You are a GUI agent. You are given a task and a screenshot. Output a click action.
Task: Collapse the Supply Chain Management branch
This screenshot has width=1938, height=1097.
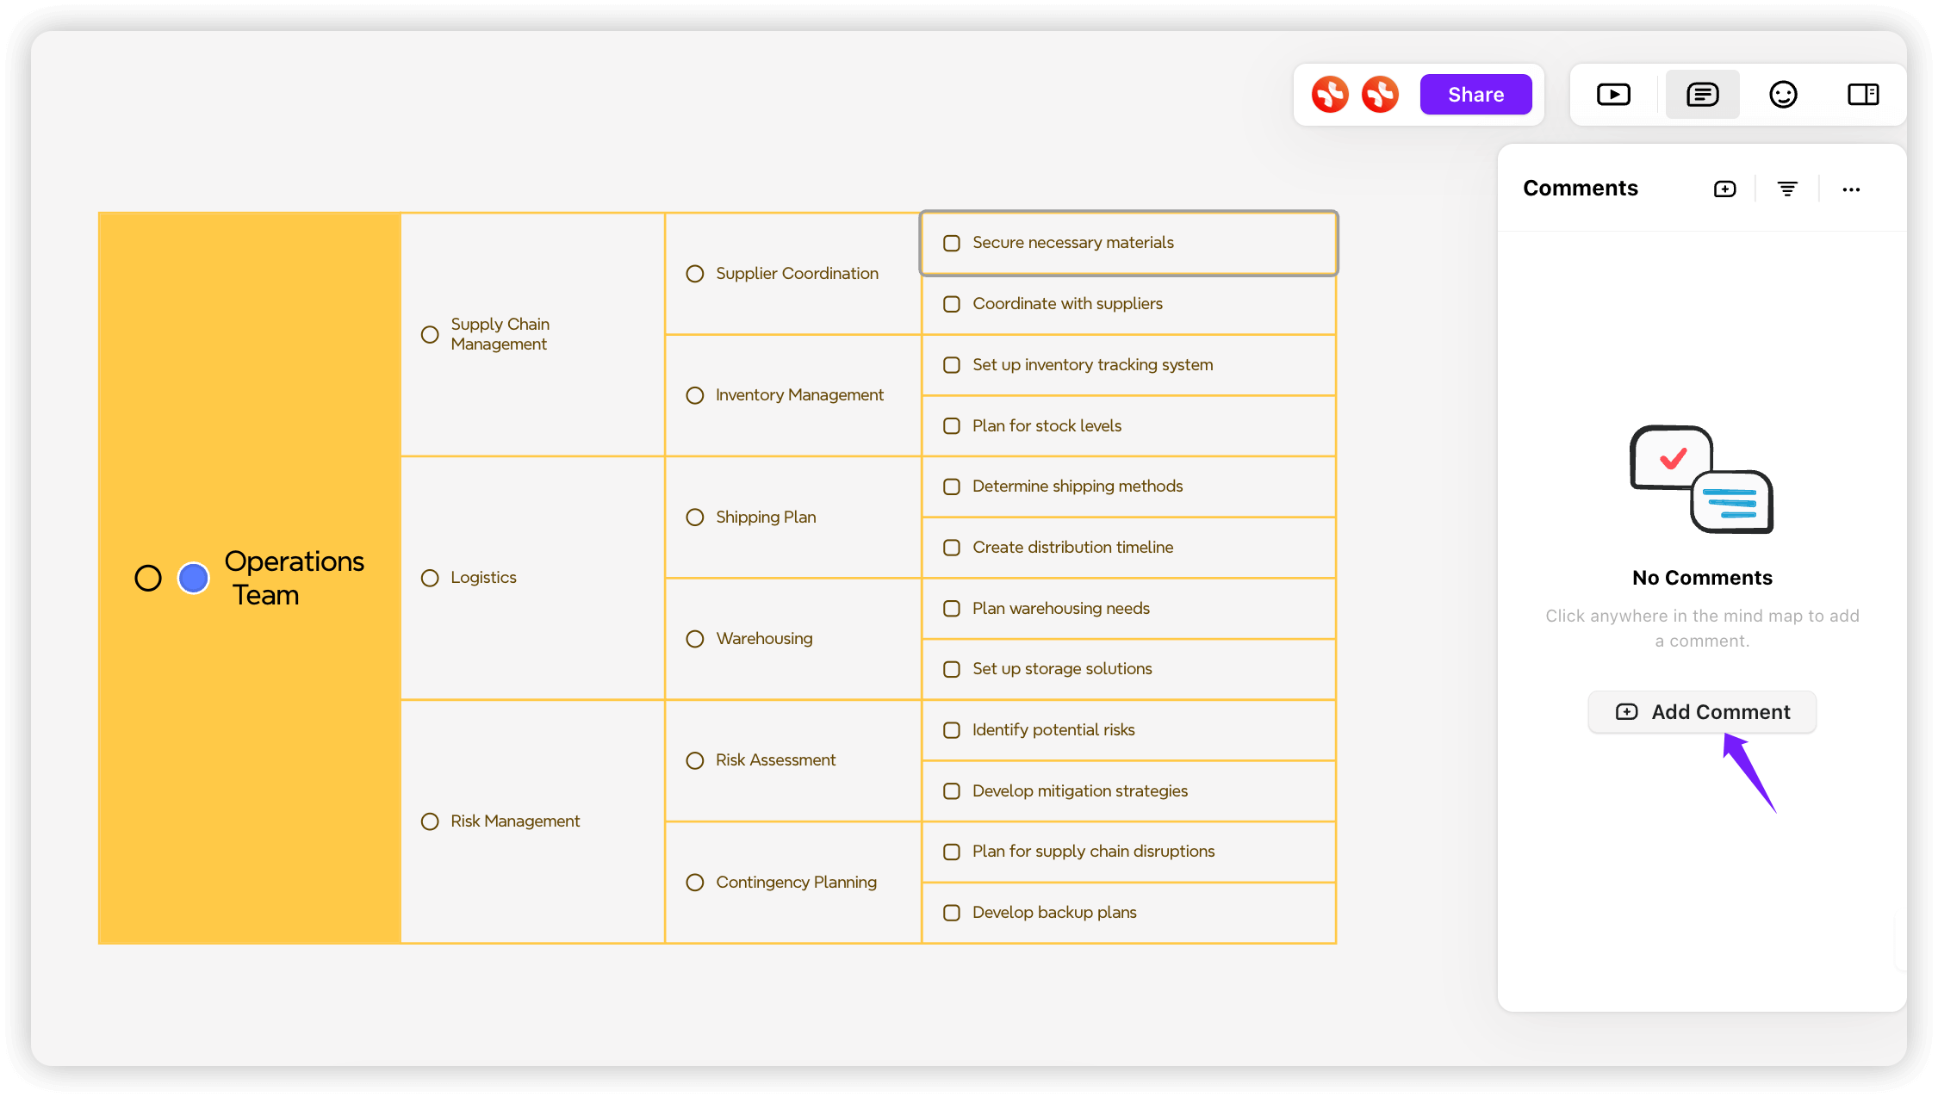(x=430, y=334)
